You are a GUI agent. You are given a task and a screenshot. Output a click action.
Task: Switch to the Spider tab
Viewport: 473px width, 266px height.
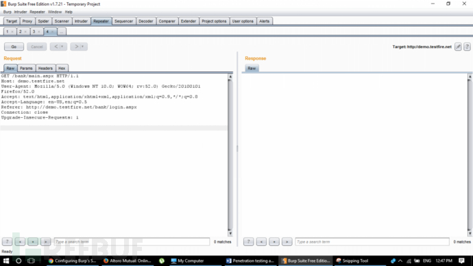click(x=43, y=21)
